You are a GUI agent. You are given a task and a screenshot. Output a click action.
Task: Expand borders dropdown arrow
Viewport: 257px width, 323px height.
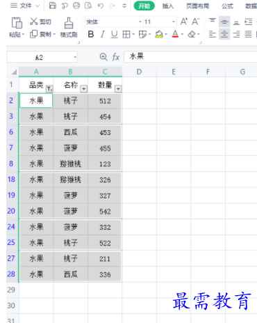point(133,34)
